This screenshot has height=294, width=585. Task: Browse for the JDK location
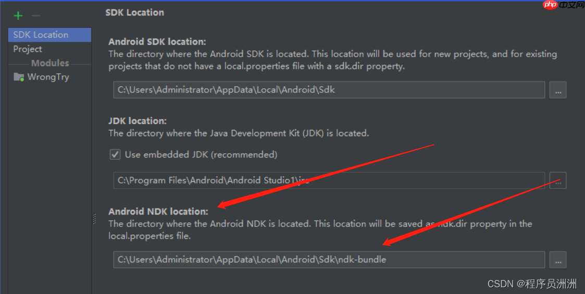pos(558,180)
